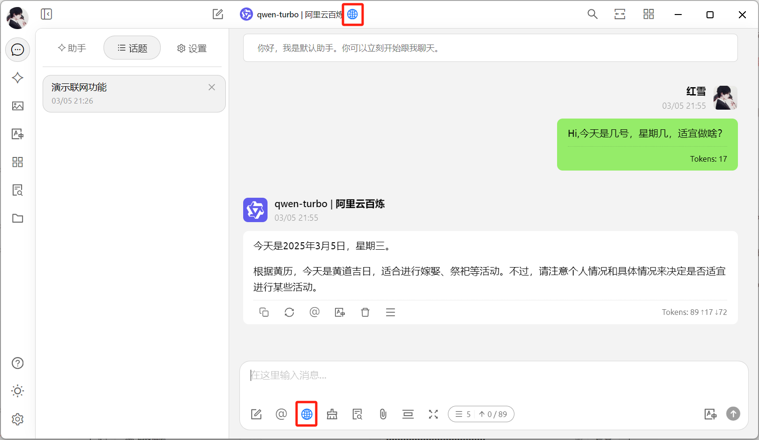
Task: Close the 演示联网功能 topic
Action: point(212,87)
